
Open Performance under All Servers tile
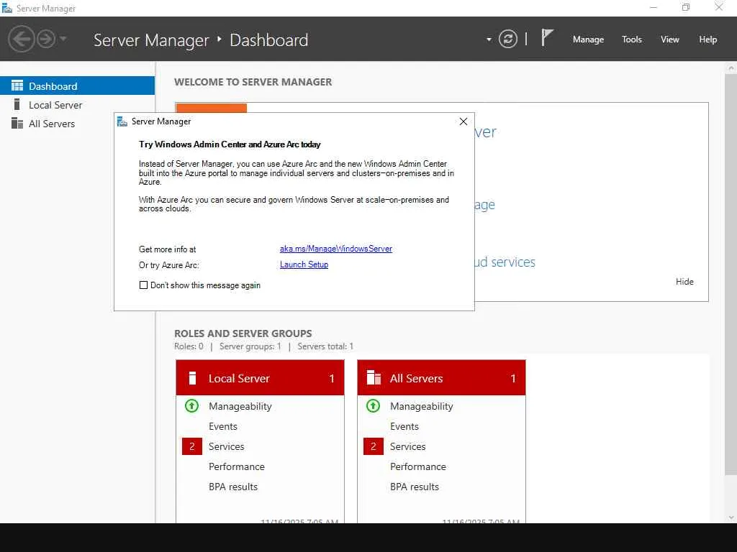(x=418, y=466)
